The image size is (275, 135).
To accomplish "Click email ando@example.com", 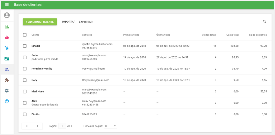I will tap(94, 55).
